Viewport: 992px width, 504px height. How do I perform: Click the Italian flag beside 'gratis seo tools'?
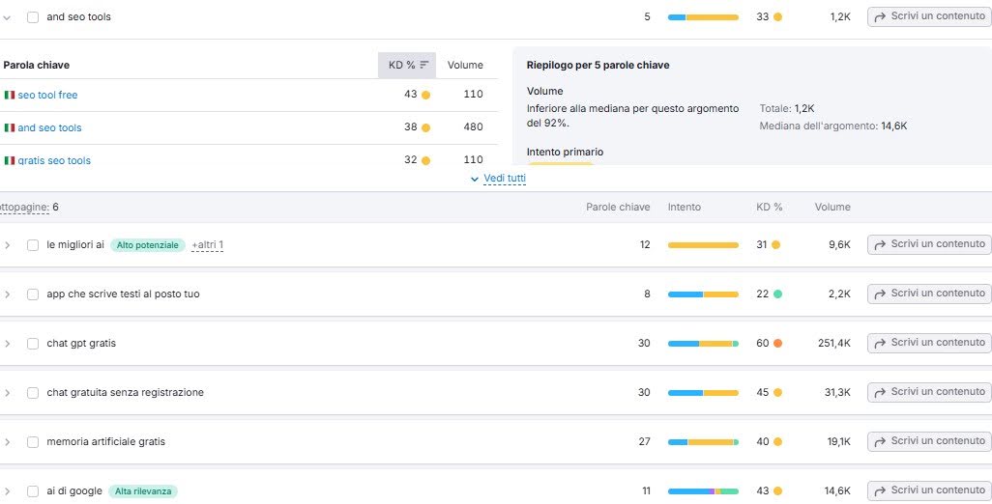pos(10,160)
